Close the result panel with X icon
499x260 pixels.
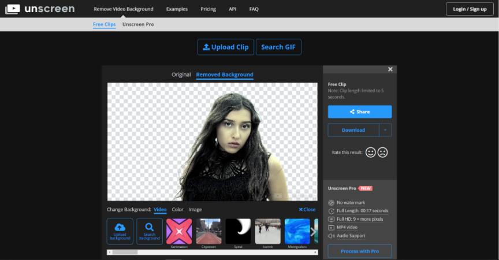(x=390, y=69)
